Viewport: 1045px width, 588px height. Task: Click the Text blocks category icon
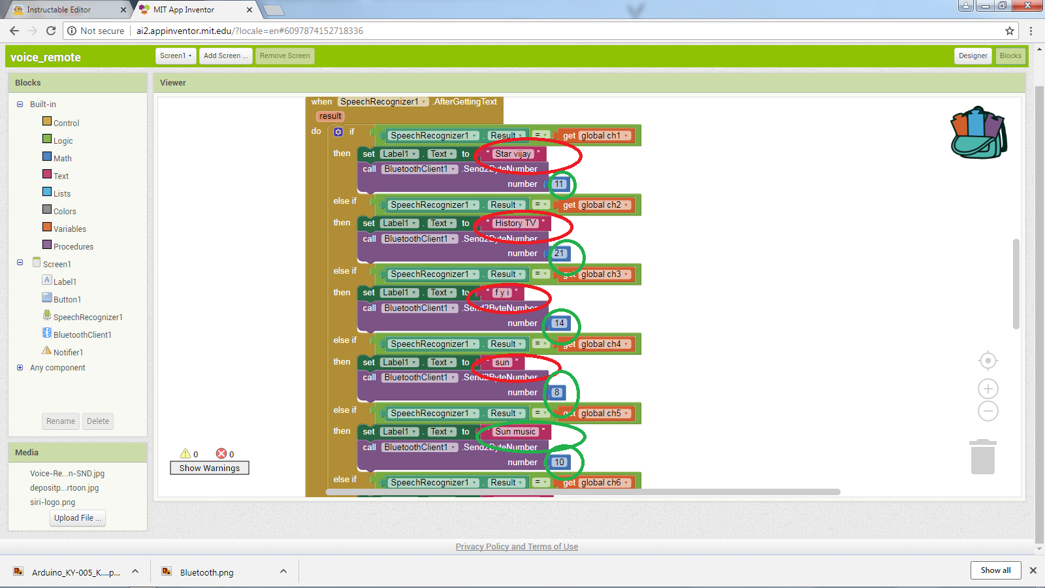click(x=47, y=174)
